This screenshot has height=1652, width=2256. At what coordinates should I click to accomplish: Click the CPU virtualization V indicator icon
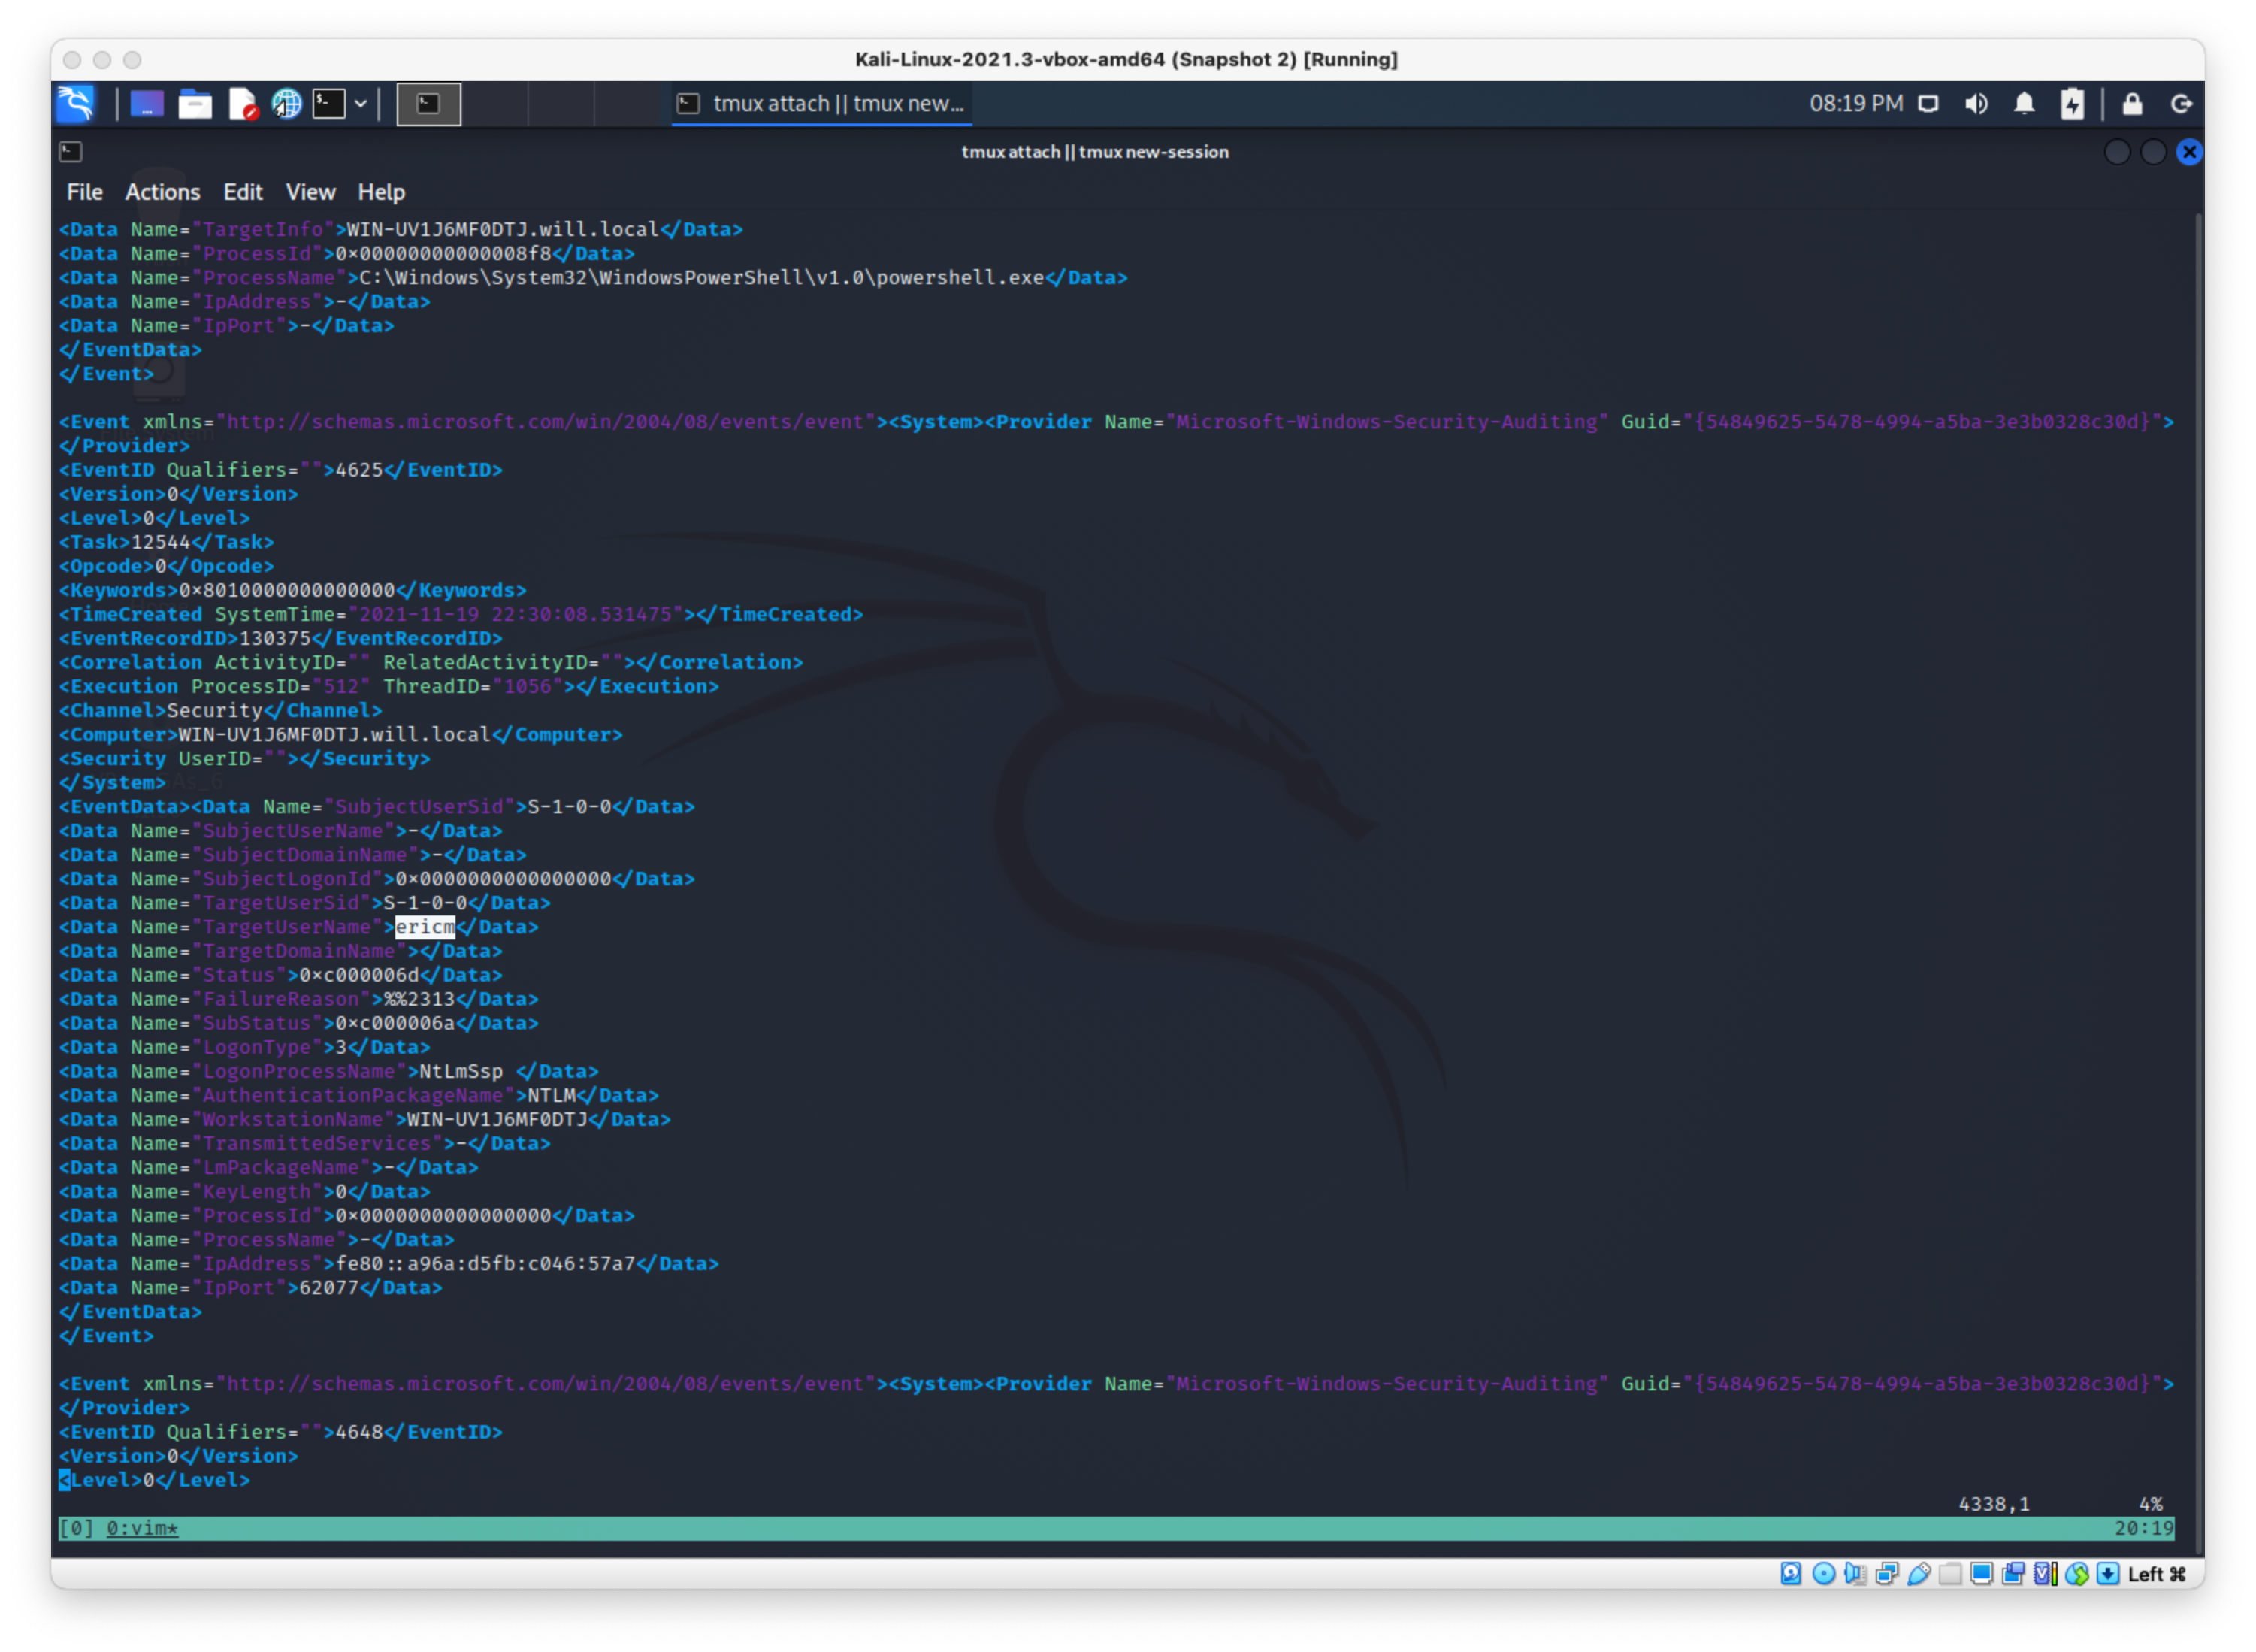click(x=2045, y=1574)
